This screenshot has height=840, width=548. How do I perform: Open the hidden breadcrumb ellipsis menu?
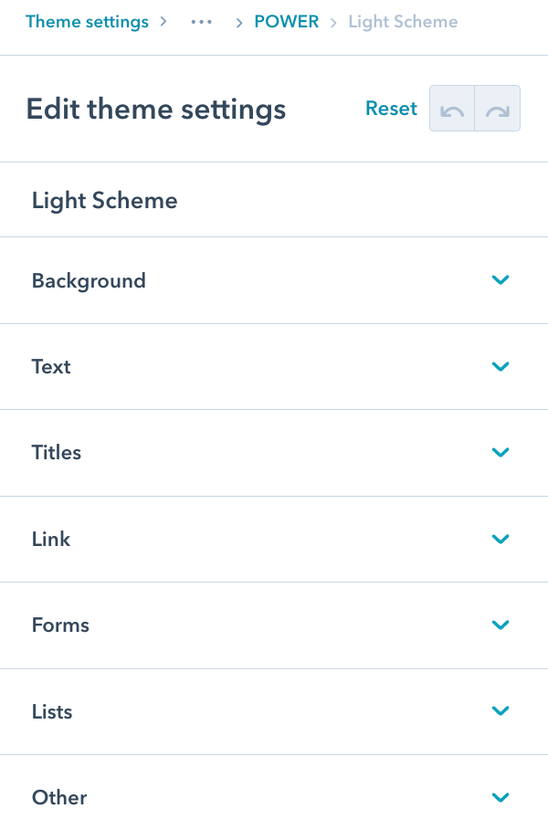(201, 21)
